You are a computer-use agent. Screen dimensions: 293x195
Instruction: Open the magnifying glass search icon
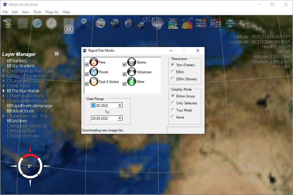[x=86, y=23]
